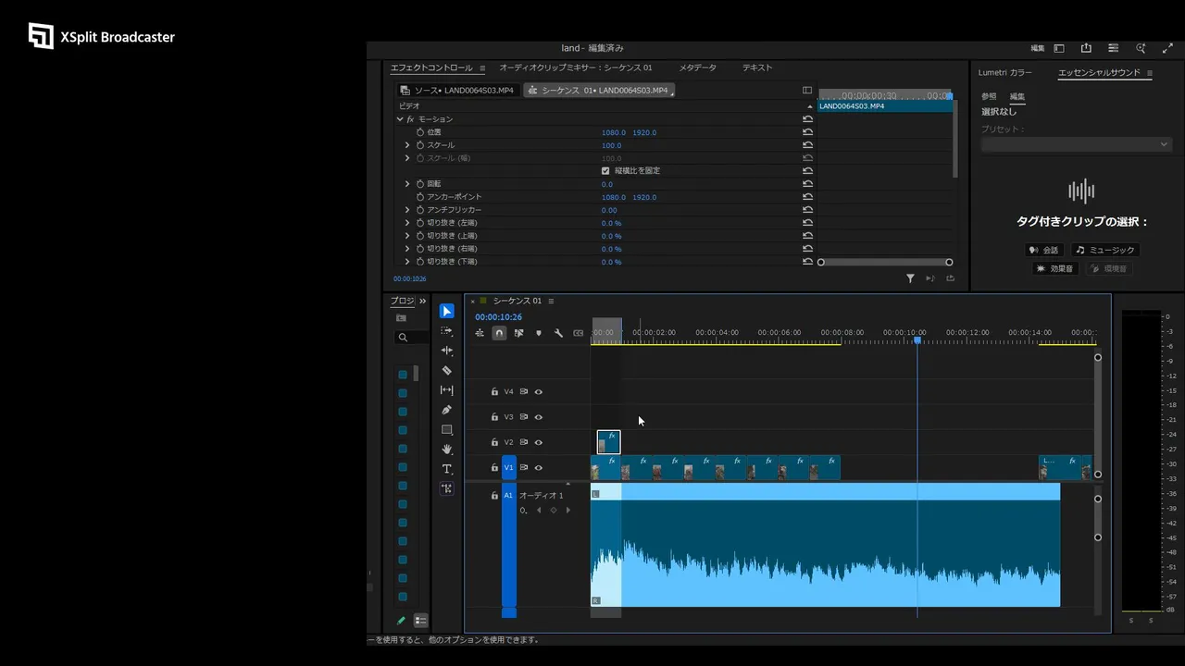Click the add marker icon in timeline
Viewport: 1185px width, 666px height.
pyautogui.click(x=539, y=333)
